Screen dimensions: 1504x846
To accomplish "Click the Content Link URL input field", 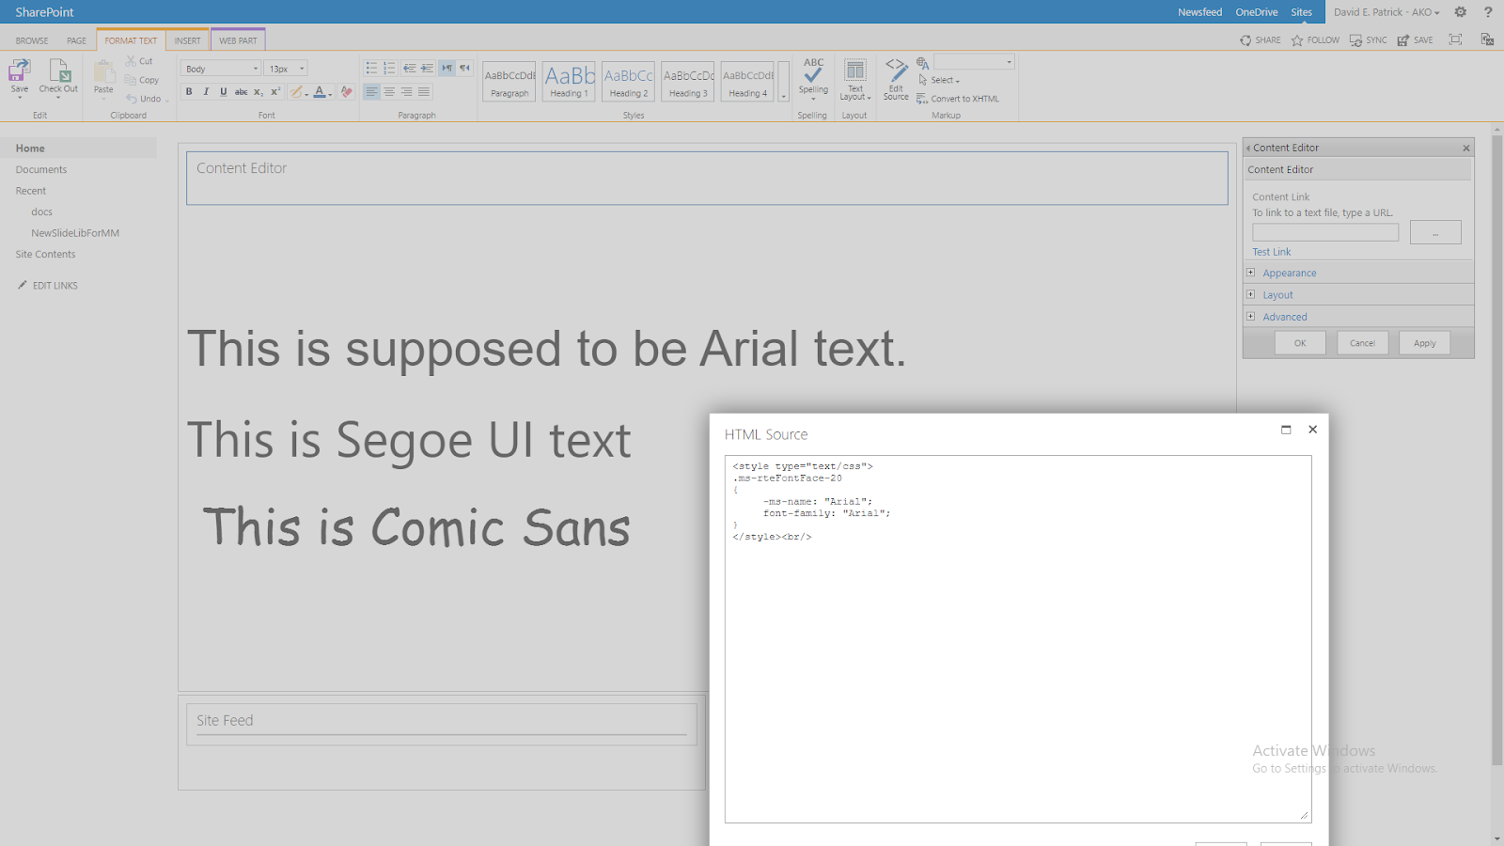I will coord(1324,232).
